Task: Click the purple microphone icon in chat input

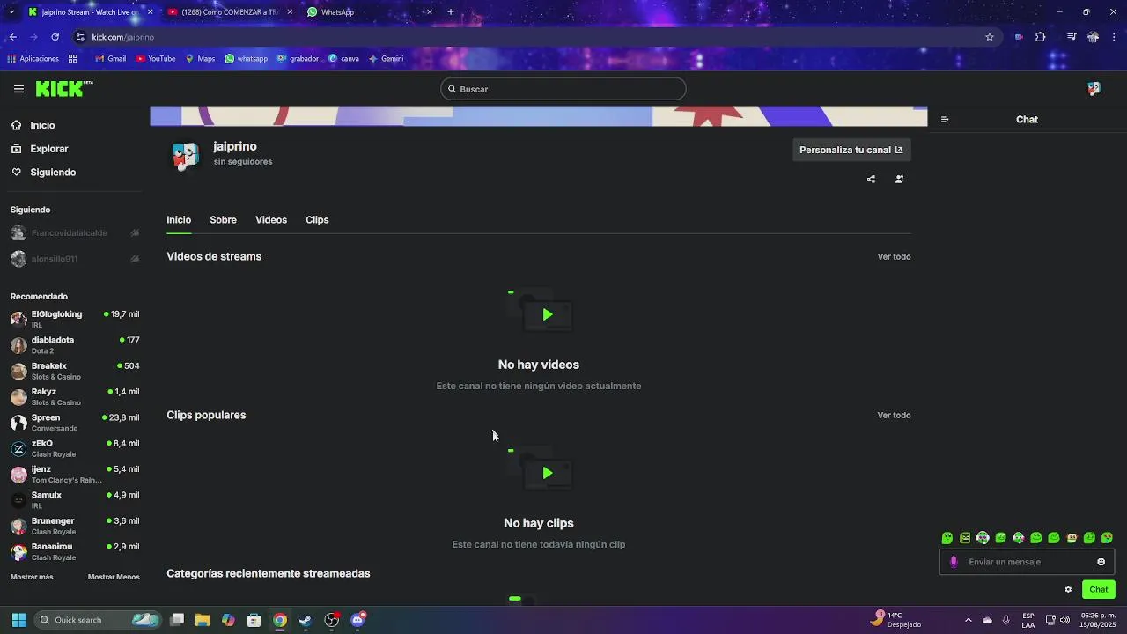Action: (954, 562)
